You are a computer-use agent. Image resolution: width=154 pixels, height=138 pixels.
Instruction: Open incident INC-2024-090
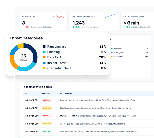click(x=32, y=116)
